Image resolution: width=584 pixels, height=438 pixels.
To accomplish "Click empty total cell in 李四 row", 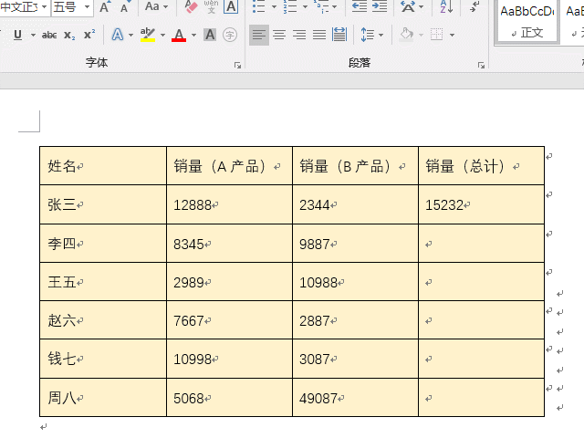I will click(481, 244).
